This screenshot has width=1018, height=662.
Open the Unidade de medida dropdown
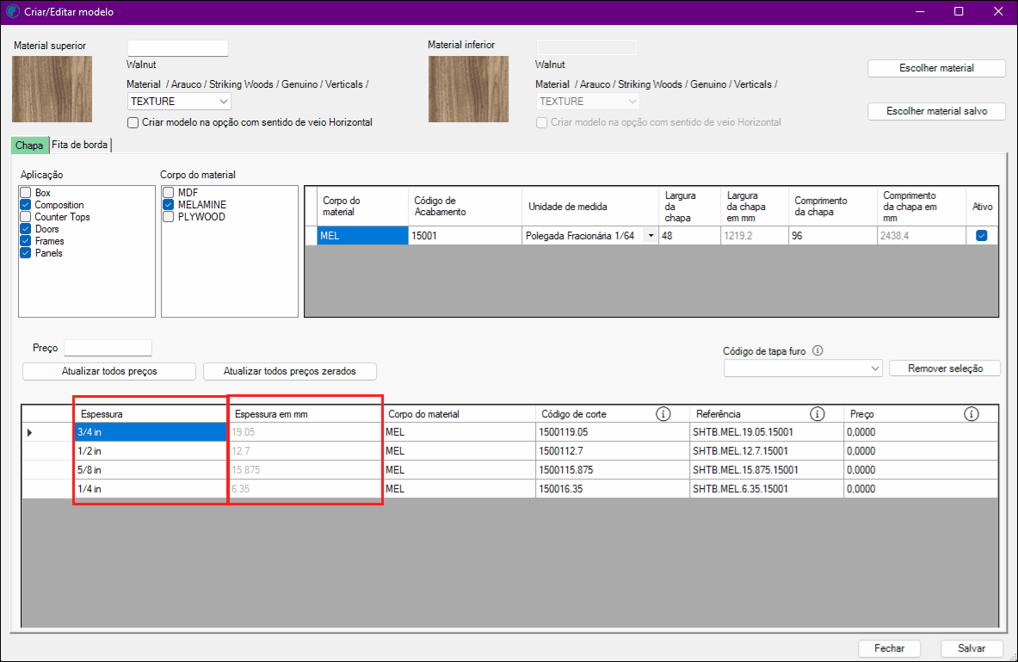click(650, 236)
